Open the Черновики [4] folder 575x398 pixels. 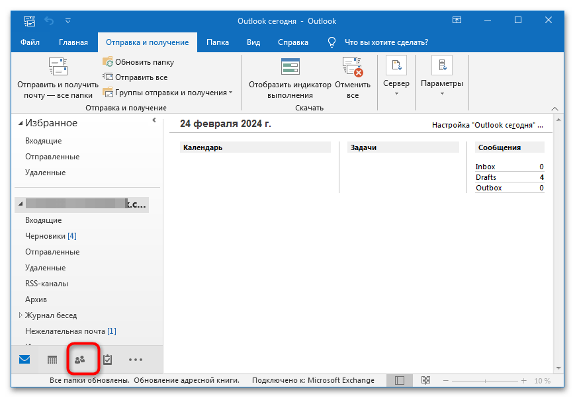click(x=50, y=235)
